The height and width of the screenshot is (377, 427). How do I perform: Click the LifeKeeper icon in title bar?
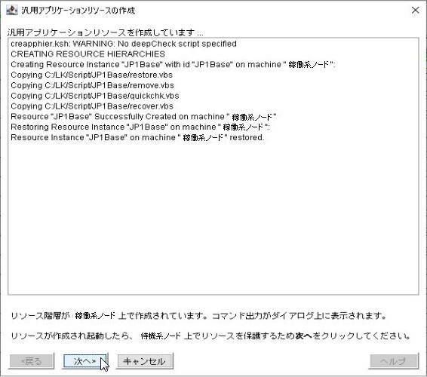[12, 11]
